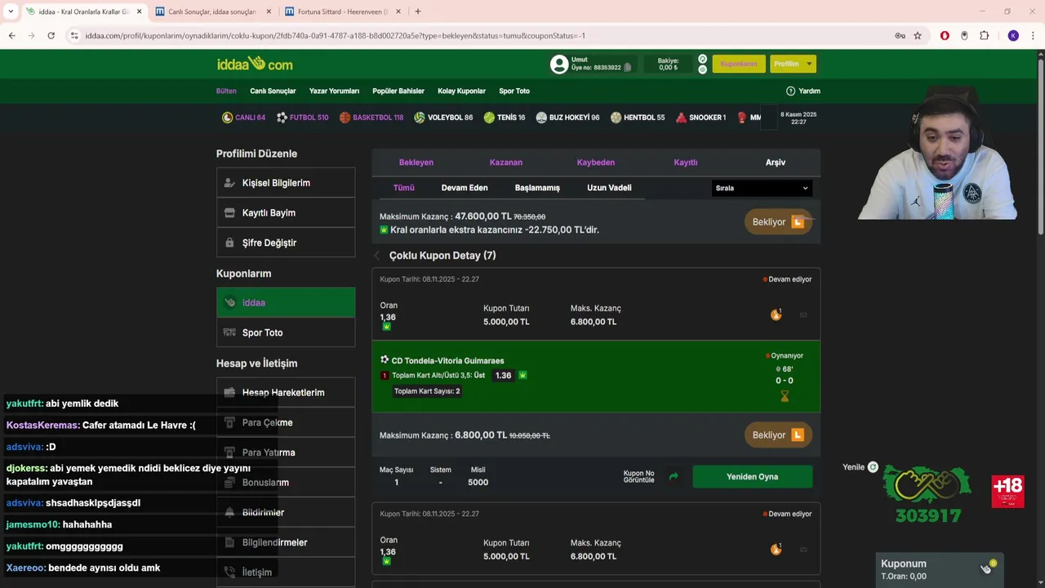This screenshot has width=1045, height=588.
Task: Open the CANLI 64 live sports category
Action: click(243, 118)
